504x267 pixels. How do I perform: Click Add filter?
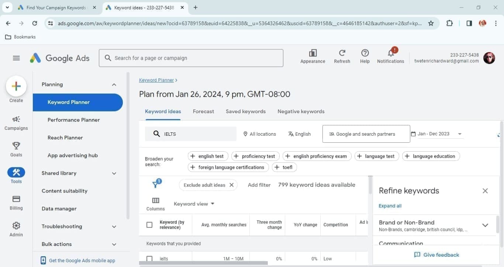259,185
